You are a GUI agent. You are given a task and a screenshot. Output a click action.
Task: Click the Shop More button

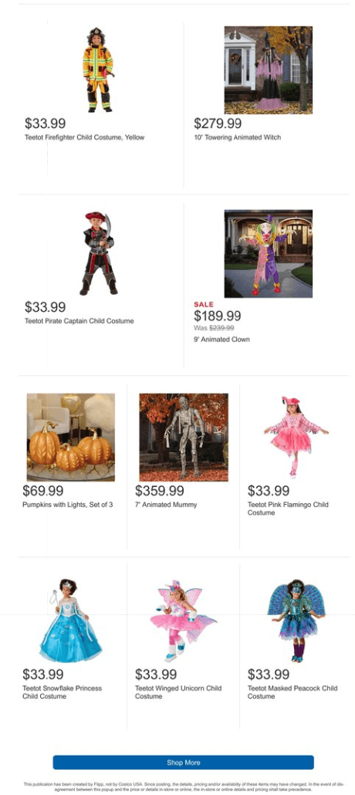coord(183,762)
